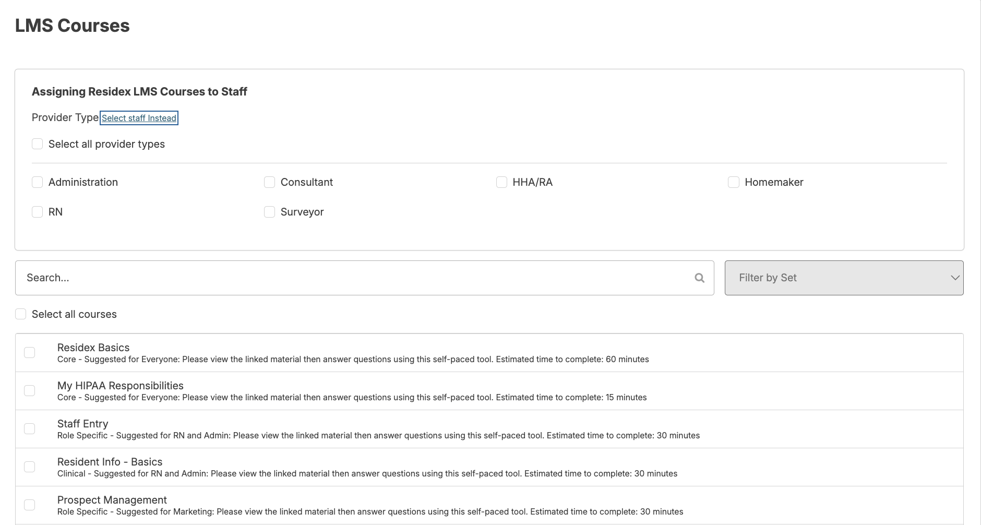981x525 pixels.
Task: Click the Filter by Set chevron arrow
Action: 955,278
